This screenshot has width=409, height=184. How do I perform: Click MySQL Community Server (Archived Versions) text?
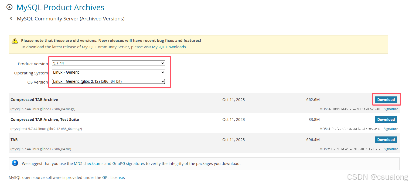point(71,19)
